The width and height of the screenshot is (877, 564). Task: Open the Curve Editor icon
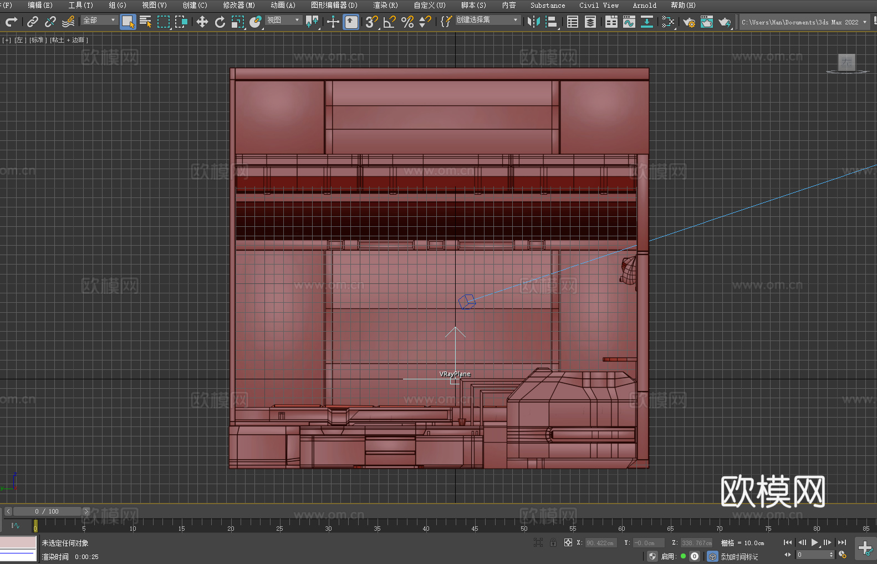[629, 22]
